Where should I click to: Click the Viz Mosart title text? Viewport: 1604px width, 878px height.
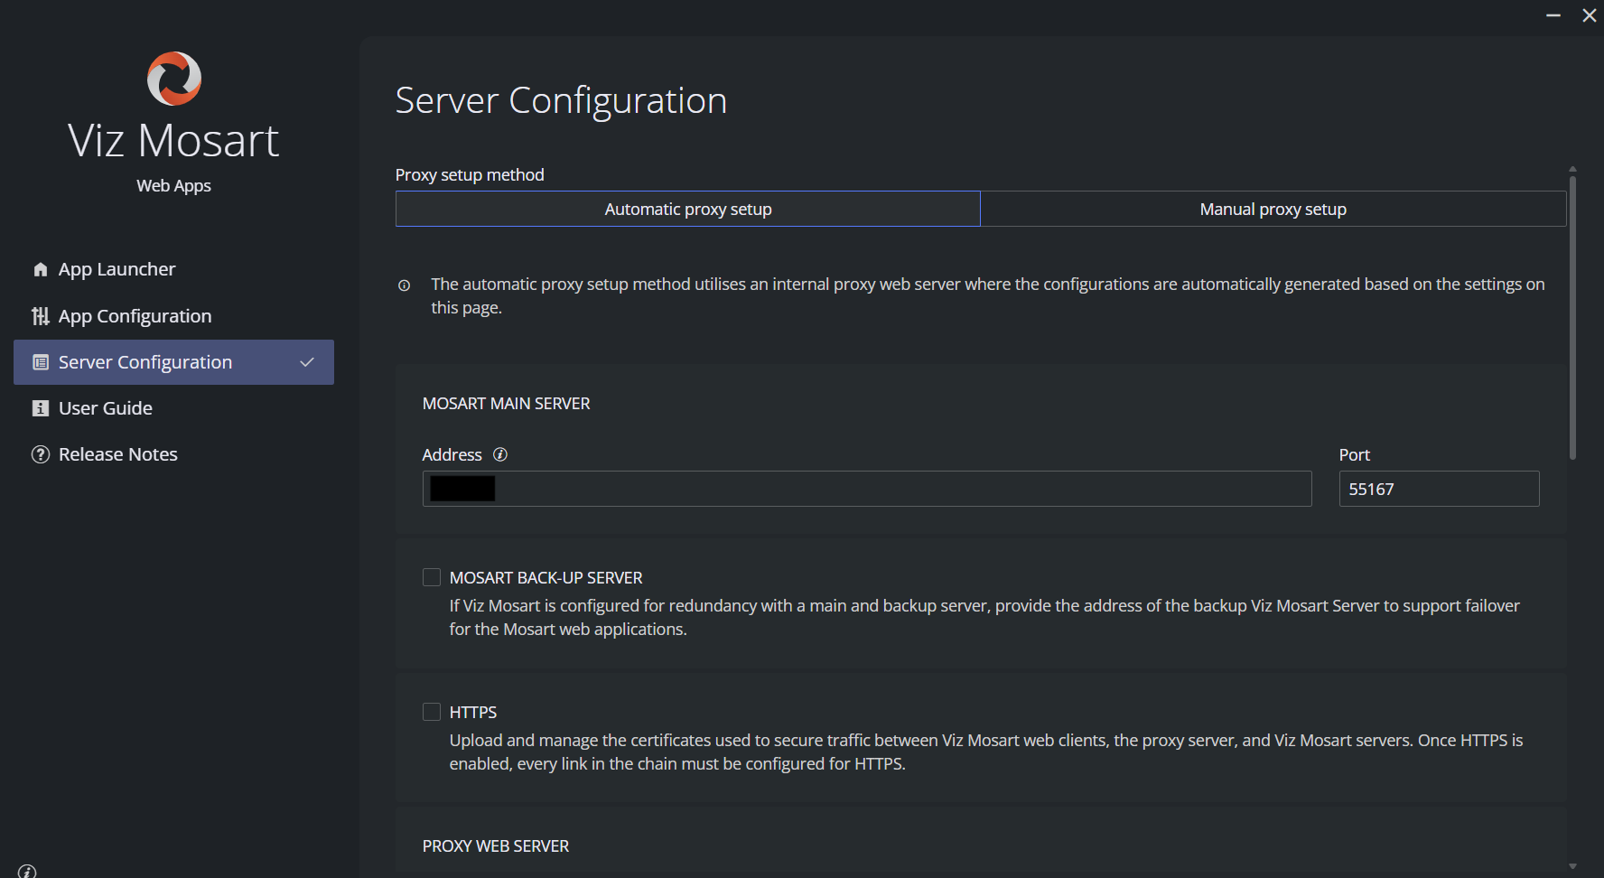(x=173, y=141)
